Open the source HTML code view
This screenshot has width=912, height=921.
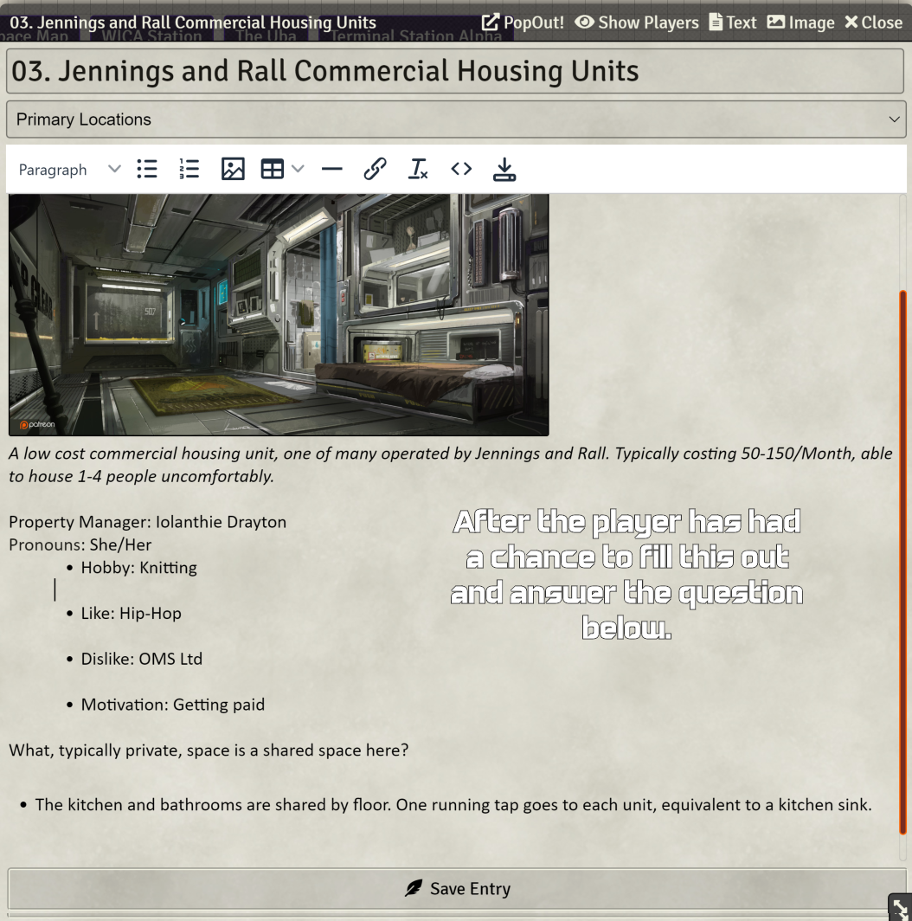click(x=461, y=169)
